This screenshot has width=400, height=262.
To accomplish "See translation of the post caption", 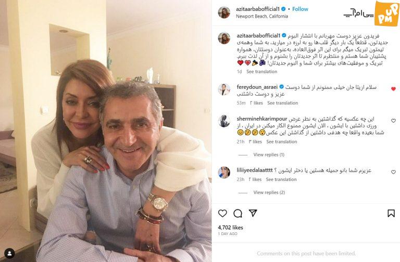I will coord(262,72).
